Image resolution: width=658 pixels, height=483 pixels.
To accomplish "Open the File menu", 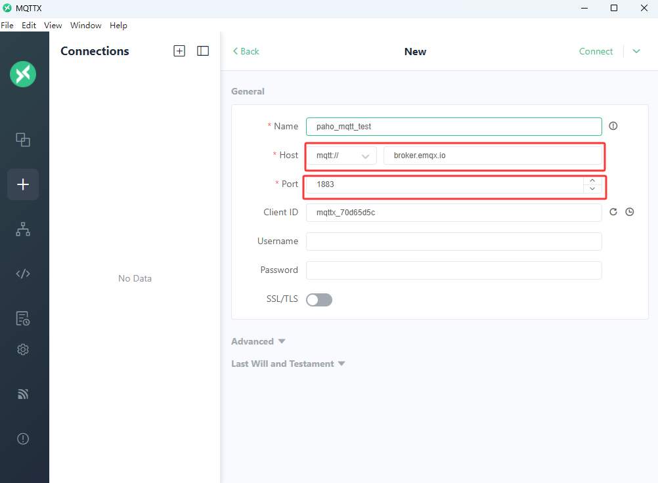I will pos(7,26).
